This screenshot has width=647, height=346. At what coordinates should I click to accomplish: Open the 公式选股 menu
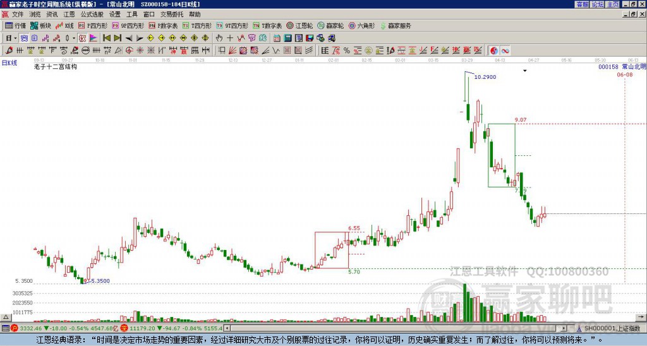(92, 15)
